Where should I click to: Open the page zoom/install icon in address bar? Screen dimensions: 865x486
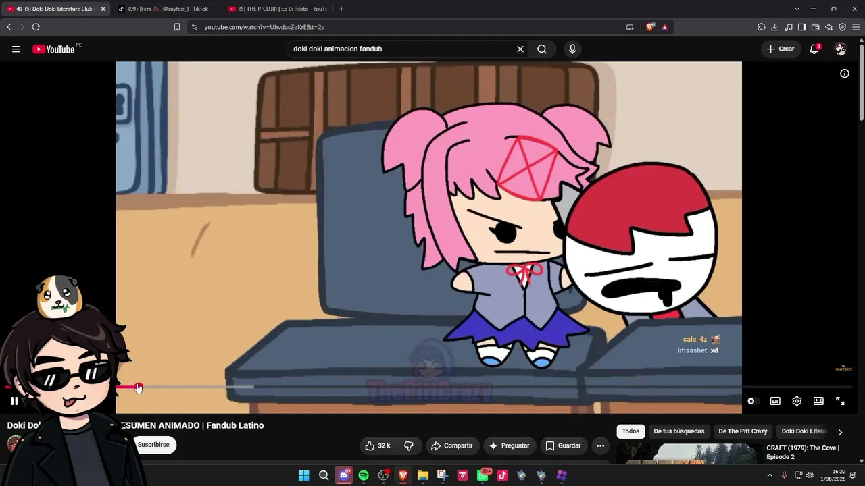tap(630, 27)
